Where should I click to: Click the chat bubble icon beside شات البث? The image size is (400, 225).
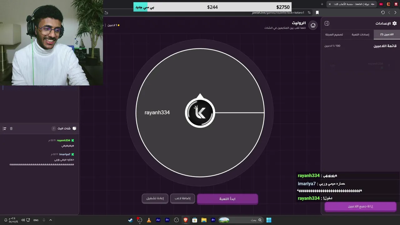click(74, 128)
